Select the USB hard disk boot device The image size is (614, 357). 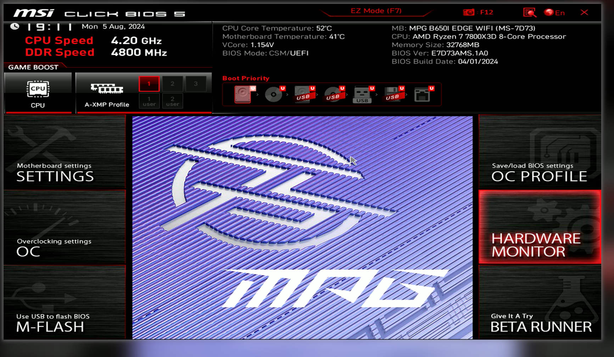305,94
